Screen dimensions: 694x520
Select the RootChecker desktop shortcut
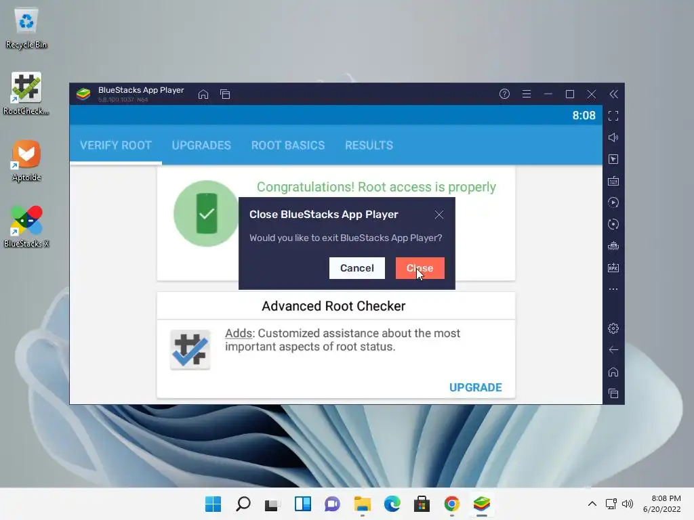(x=26, y=94)
